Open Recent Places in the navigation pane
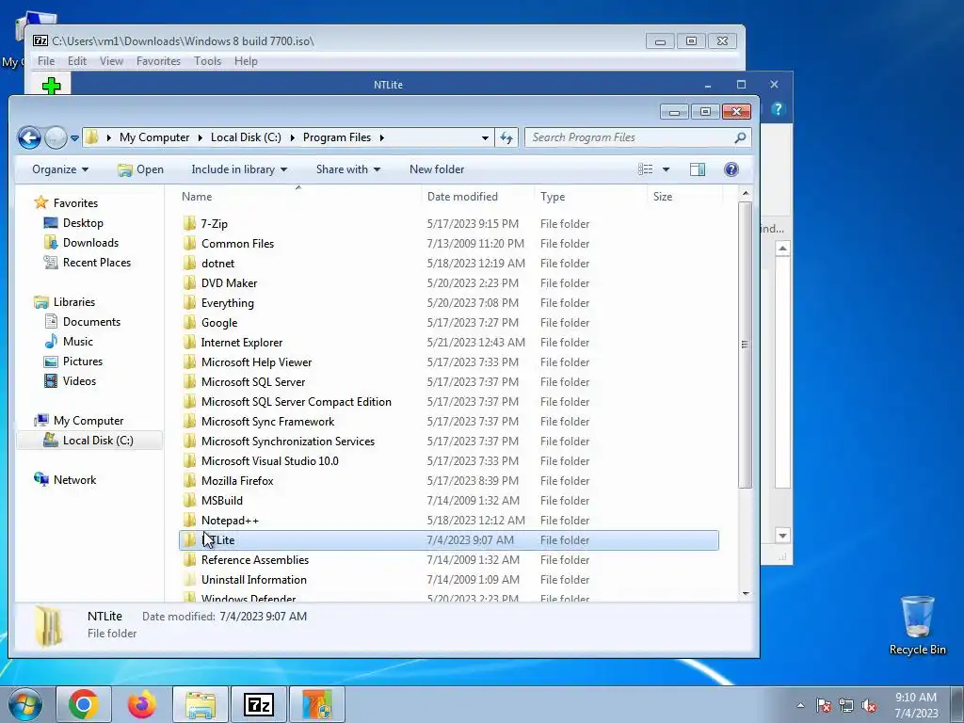 (x=97, y=263)
